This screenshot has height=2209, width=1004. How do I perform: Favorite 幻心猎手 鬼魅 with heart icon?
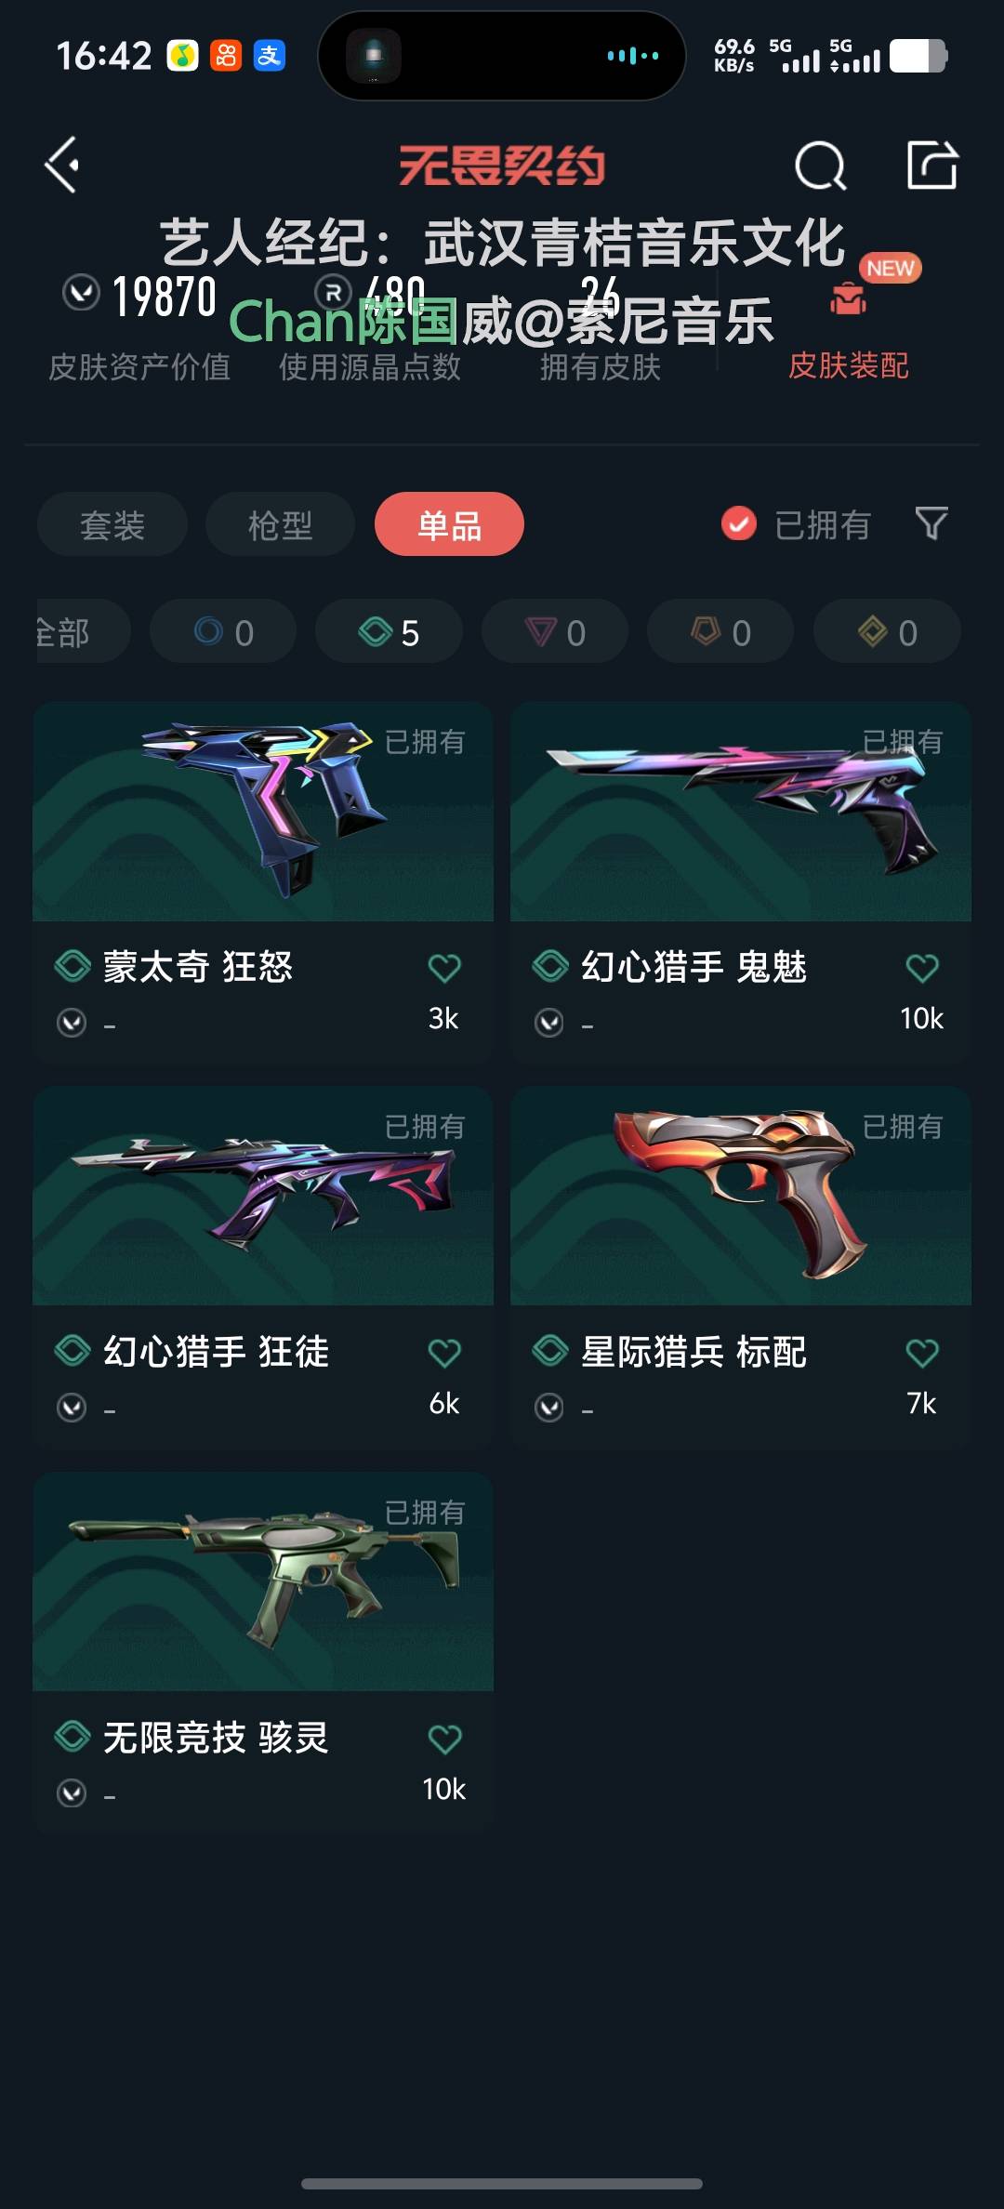tap(922, 968)
